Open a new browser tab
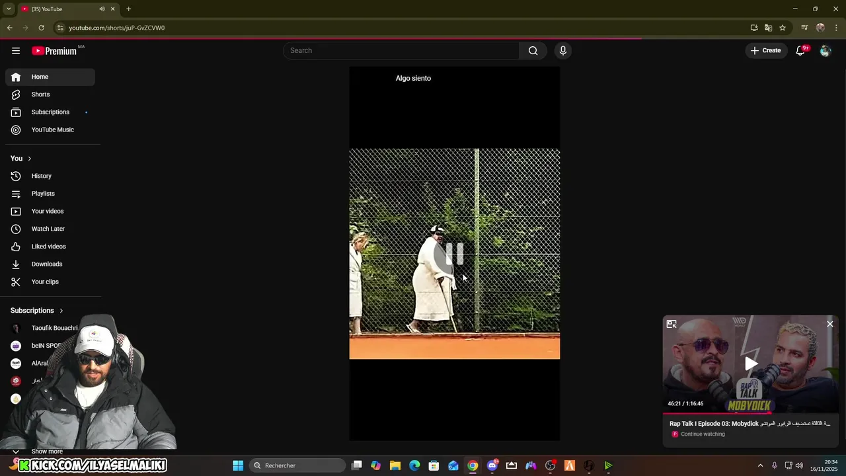Viewport: 846px width, 476px height. pos(128,9)
